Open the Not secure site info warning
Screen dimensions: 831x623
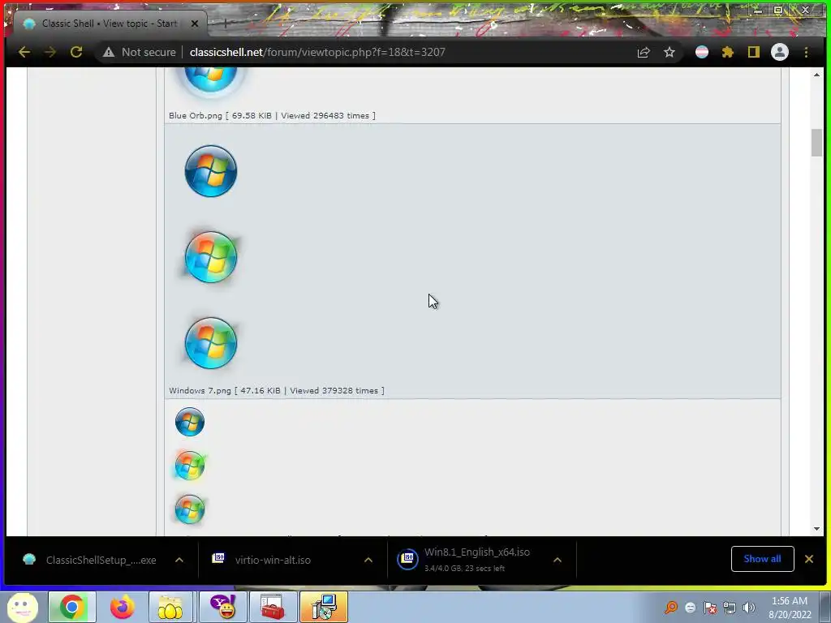click(140, 52)
